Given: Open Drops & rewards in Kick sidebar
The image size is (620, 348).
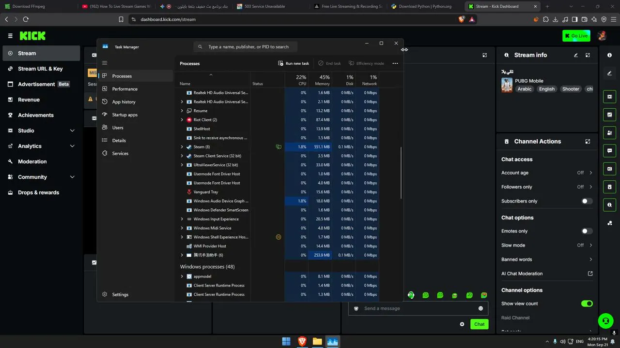Looking at the screenshot, I should pos(41,192).
